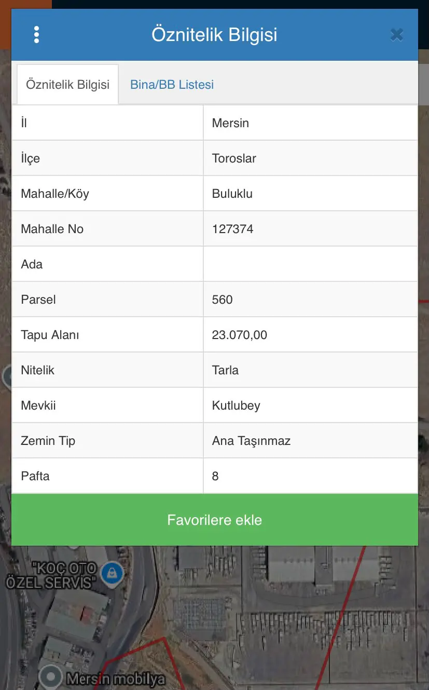The image size is (429, 690).
Task: Click the Mersin mobilya map label
Action: click(x=116, y=679)
